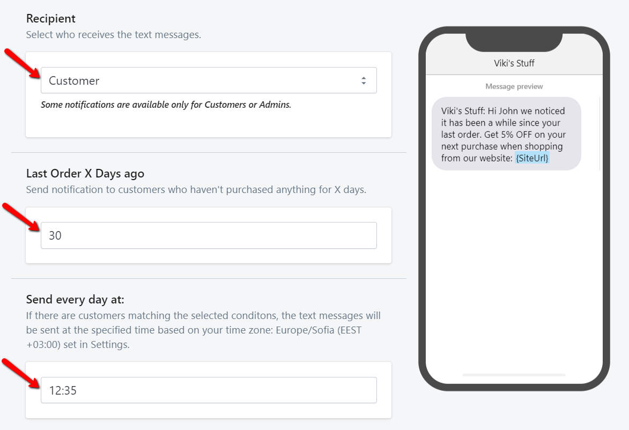The width and height of the screenshot is (629, 430).
Task: Click the Viki's Stuff phone header title
Action: (514, 63)
